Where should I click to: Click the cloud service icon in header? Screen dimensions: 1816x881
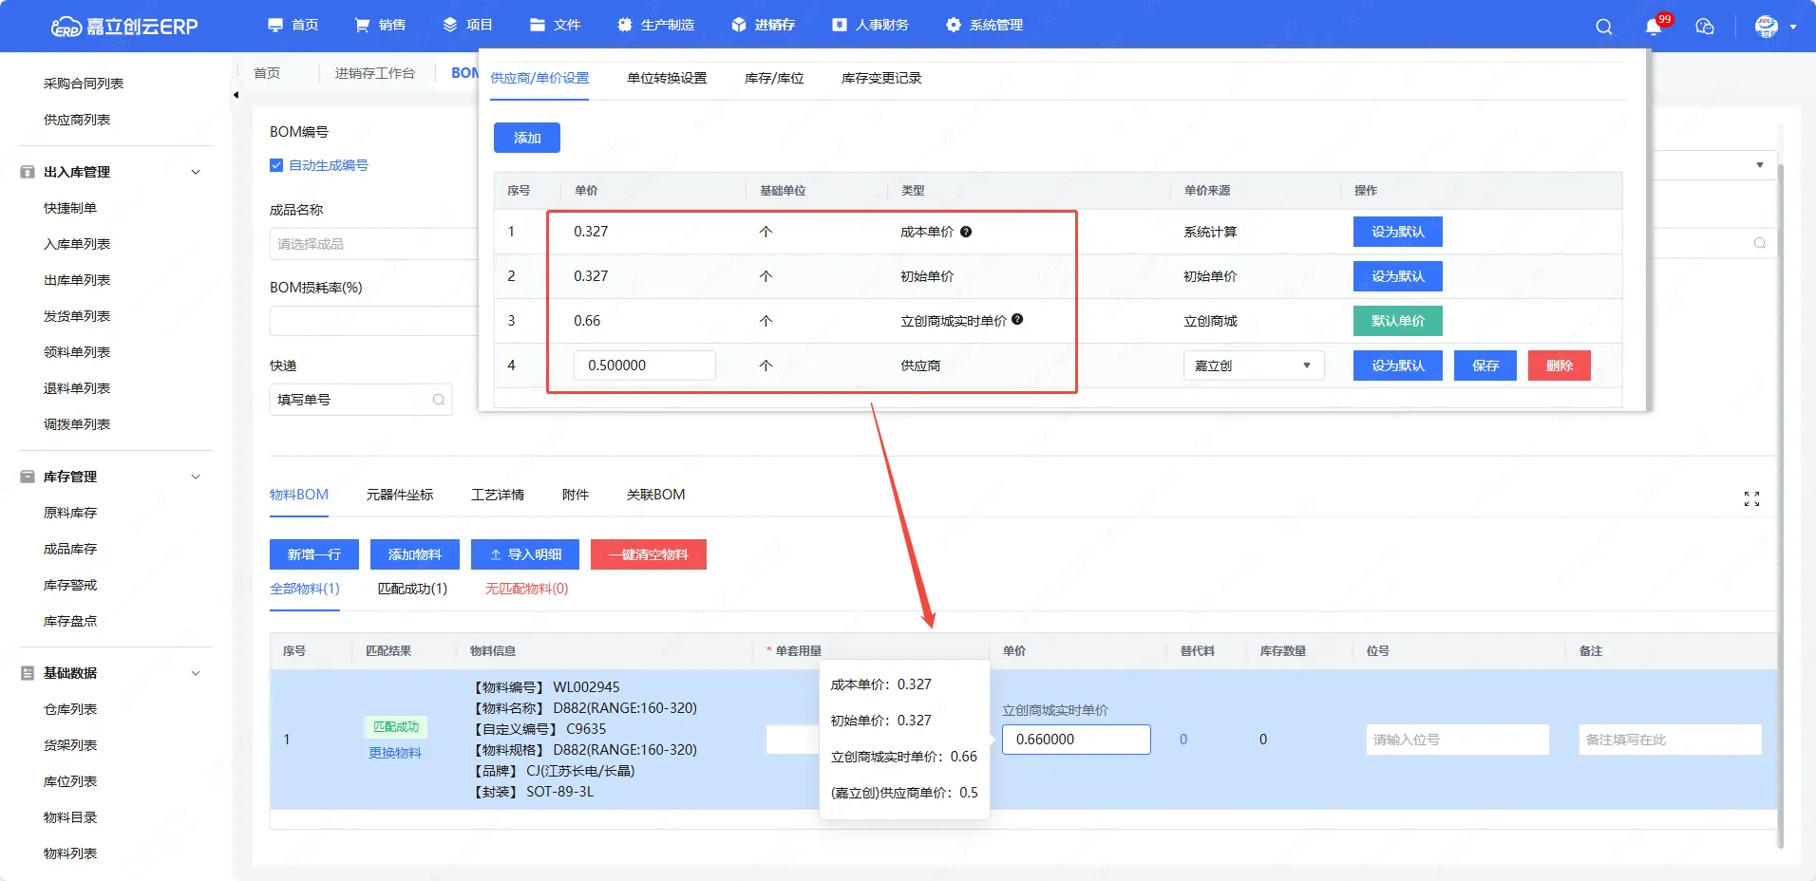(1705, 27)
